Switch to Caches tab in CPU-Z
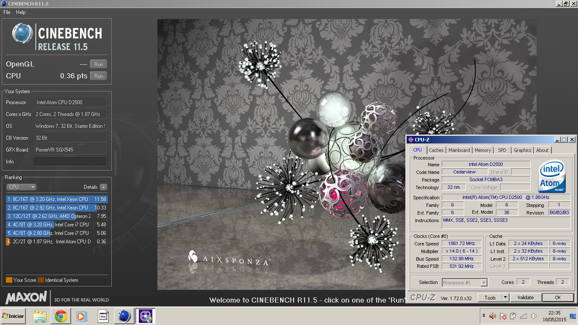 click(436, 150)
